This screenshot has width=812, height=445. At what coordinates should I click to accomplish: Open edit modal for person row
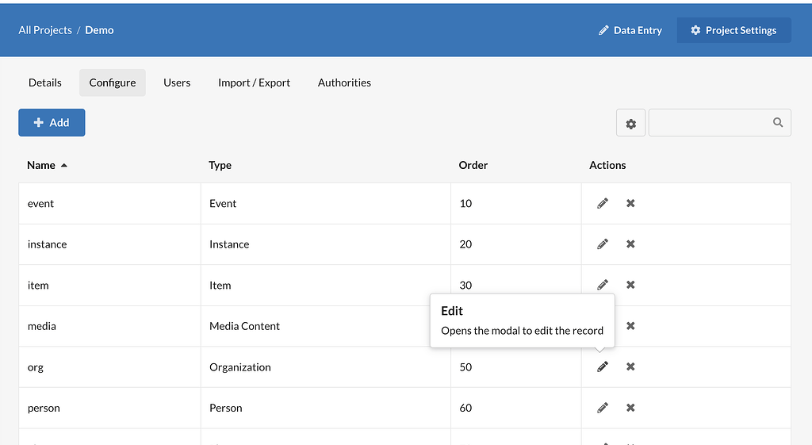click(603, 408)
